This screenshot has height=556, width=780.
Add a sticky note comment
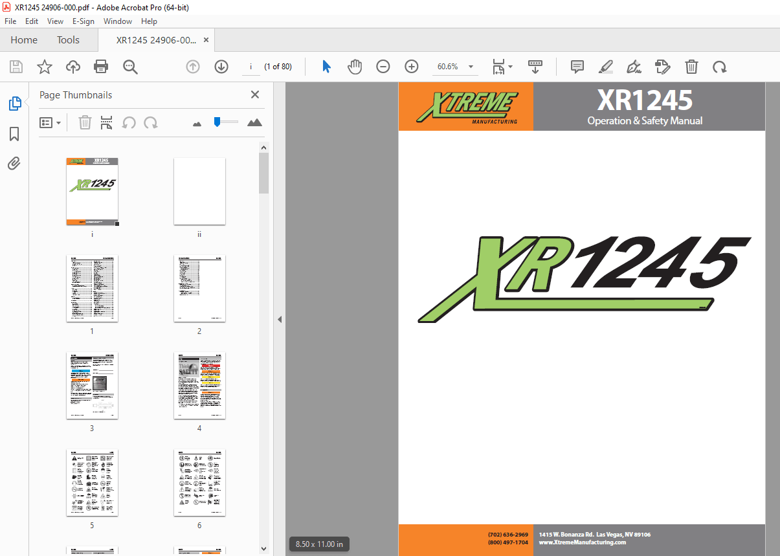pyautogui.click(x=576, y=67)
